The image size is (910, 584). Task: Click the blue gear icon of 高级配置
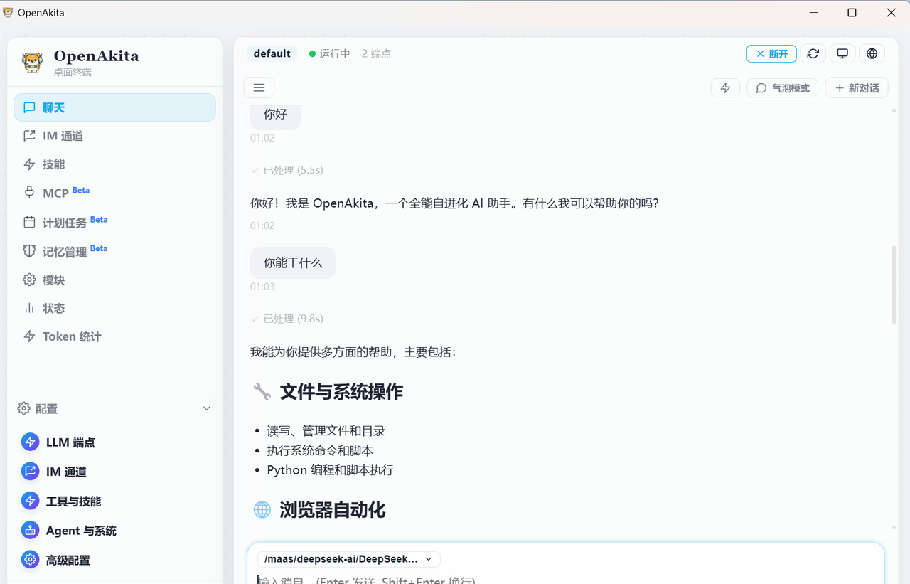click(30, 561)
